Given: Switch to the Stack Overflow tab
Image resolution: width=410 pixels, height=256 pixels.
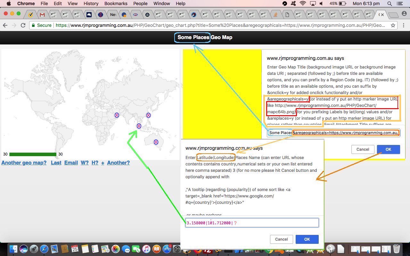Looking at the screenshot, I should pos(275,14).
